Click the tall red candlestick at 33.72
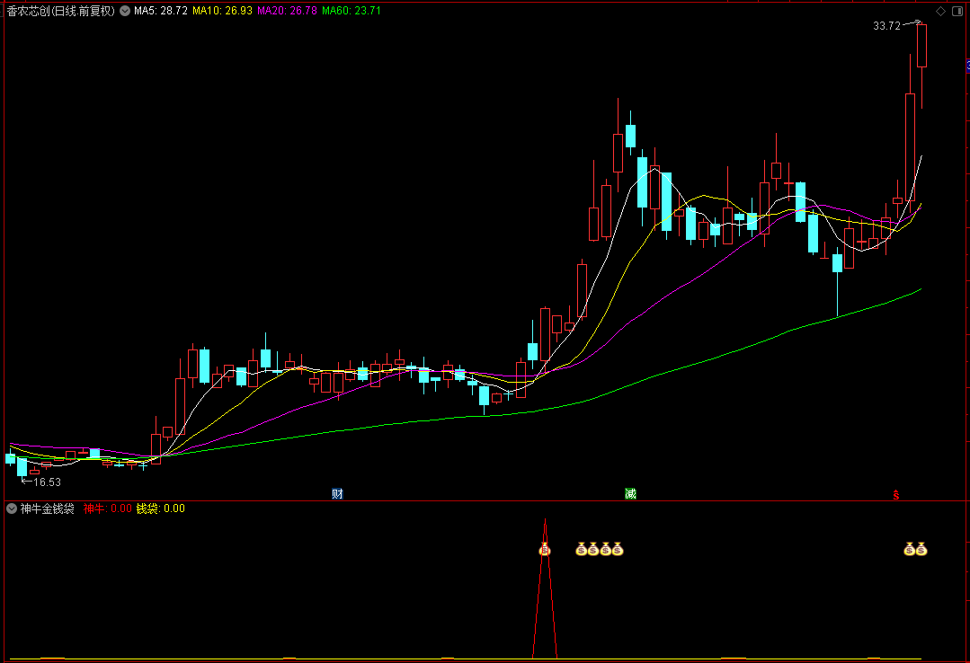Screen dimensions: 970x663 [x=921, y=46]
